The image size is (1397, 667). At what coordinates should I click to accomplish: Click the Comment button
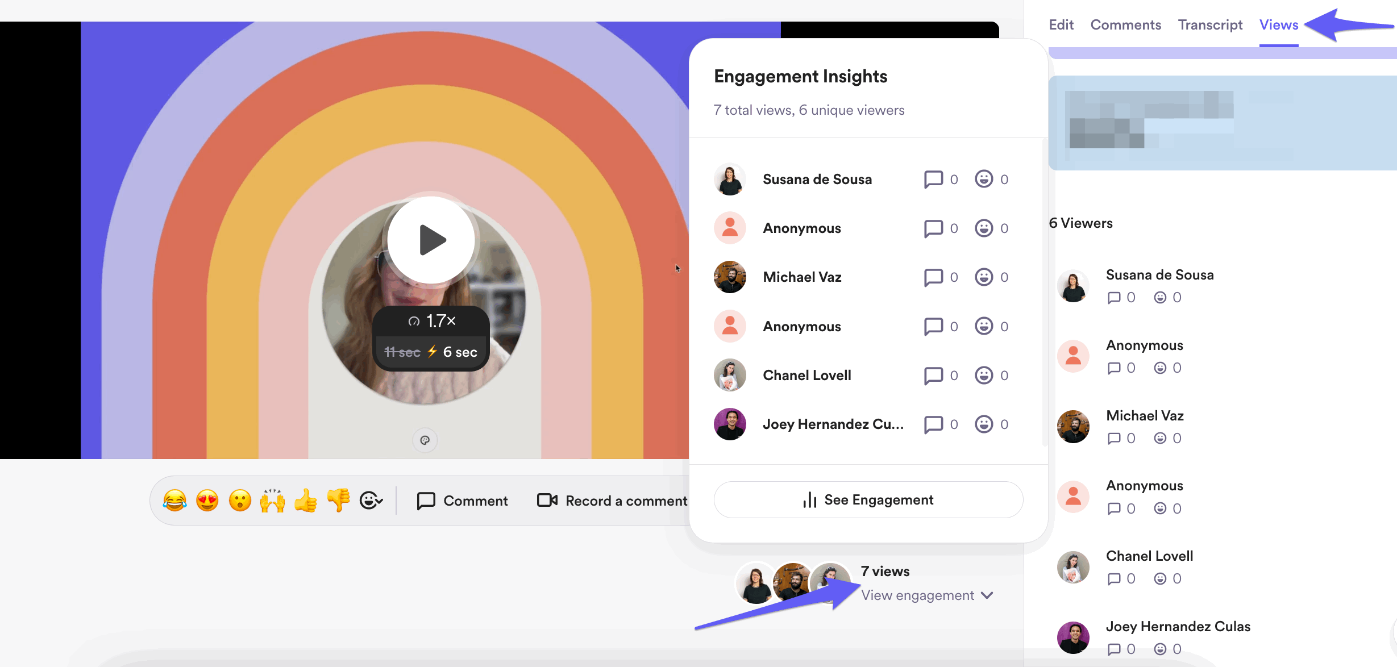tap(462, 501)
